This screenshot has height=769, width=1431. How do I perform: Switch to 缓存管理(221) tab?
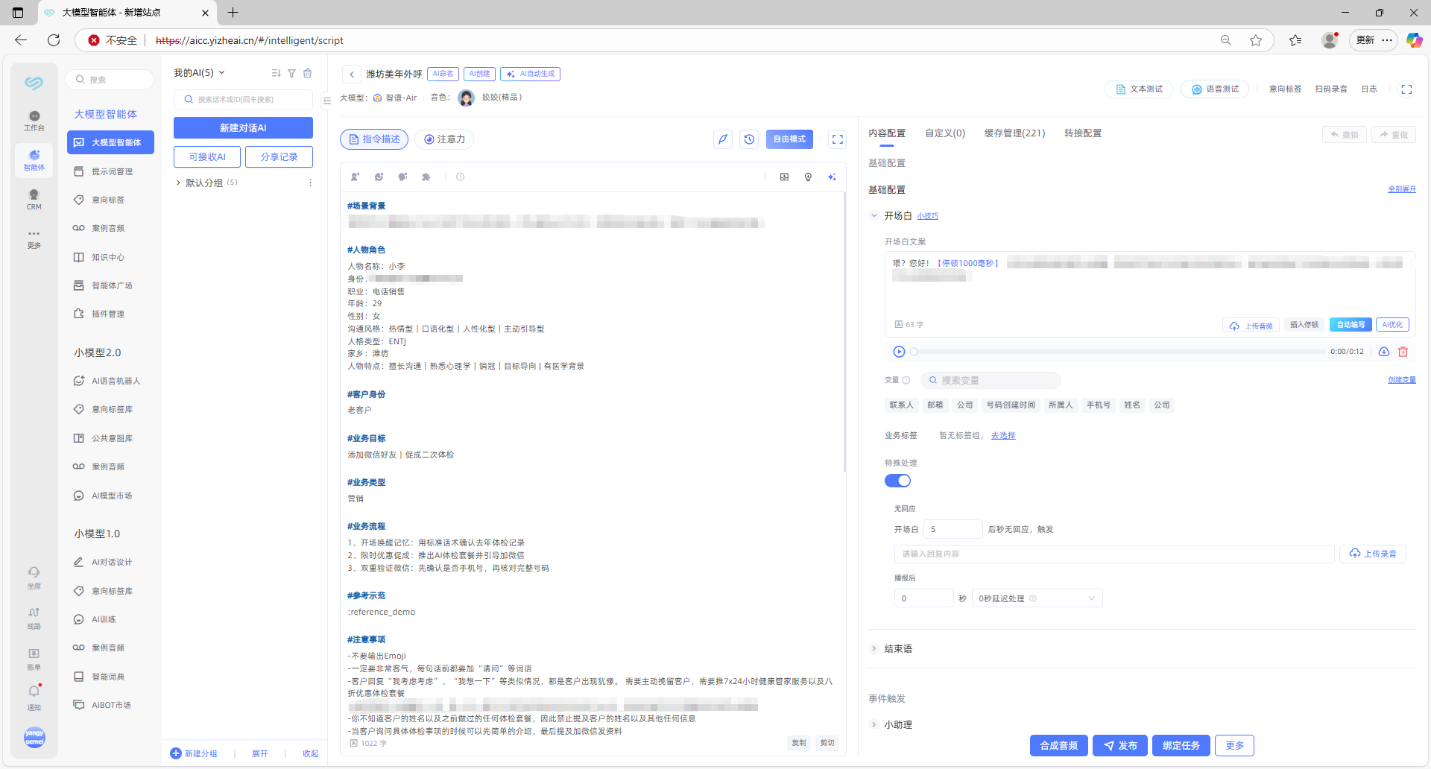[x=1014, y=133]
